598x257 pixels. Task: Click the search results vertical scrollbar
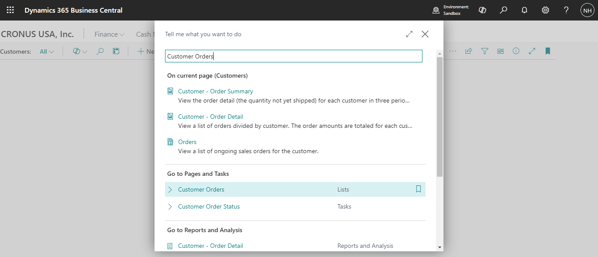point(440,117)
